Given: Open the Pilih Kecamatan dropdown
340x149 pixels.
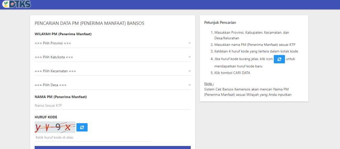Looking at the screenshot, I should pos(113,71).
